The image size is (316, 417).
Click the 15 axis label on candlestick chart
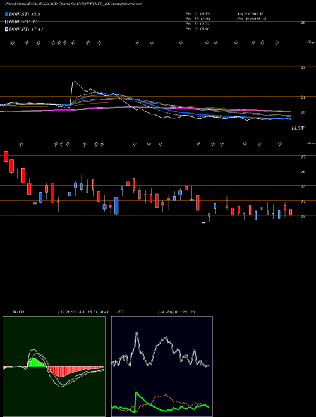pos(303,186)
